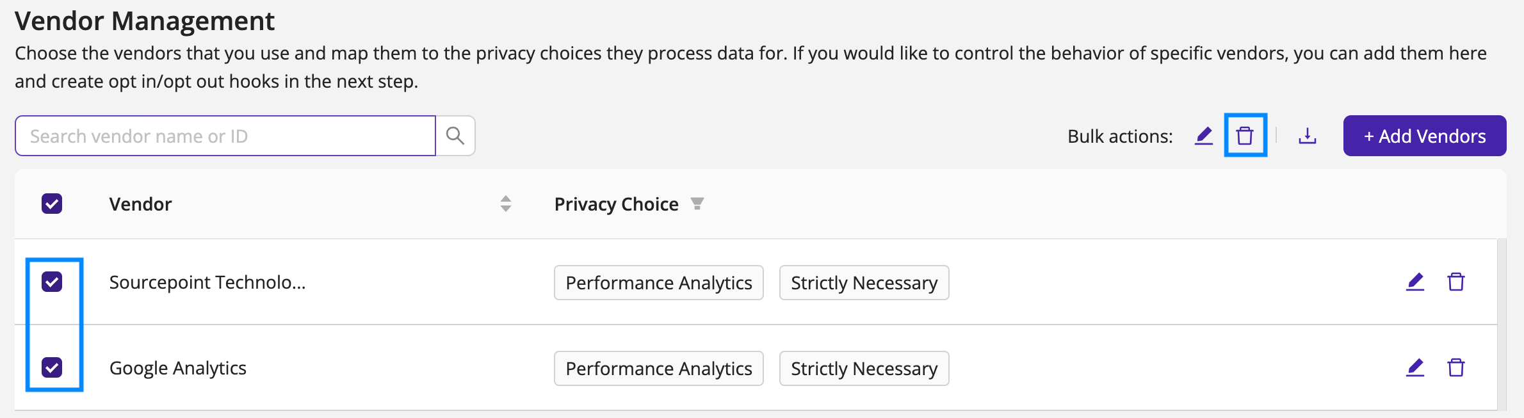Click the Vendor column header
The image size is (1524, 418).
click(140, 204)
